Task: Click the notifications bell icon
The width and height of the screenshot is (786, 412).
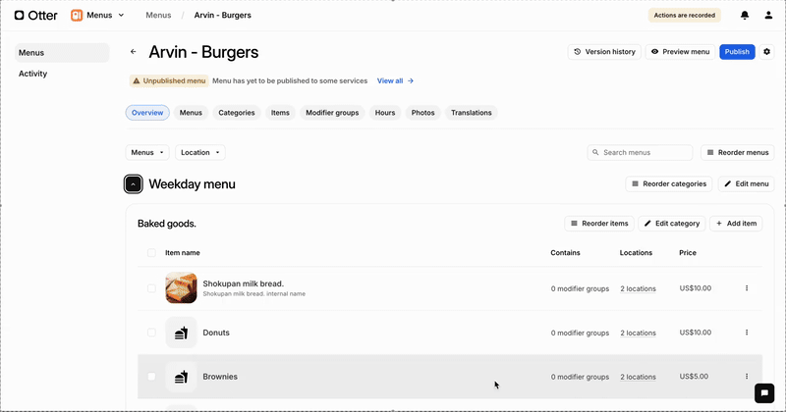Action: 745,16
